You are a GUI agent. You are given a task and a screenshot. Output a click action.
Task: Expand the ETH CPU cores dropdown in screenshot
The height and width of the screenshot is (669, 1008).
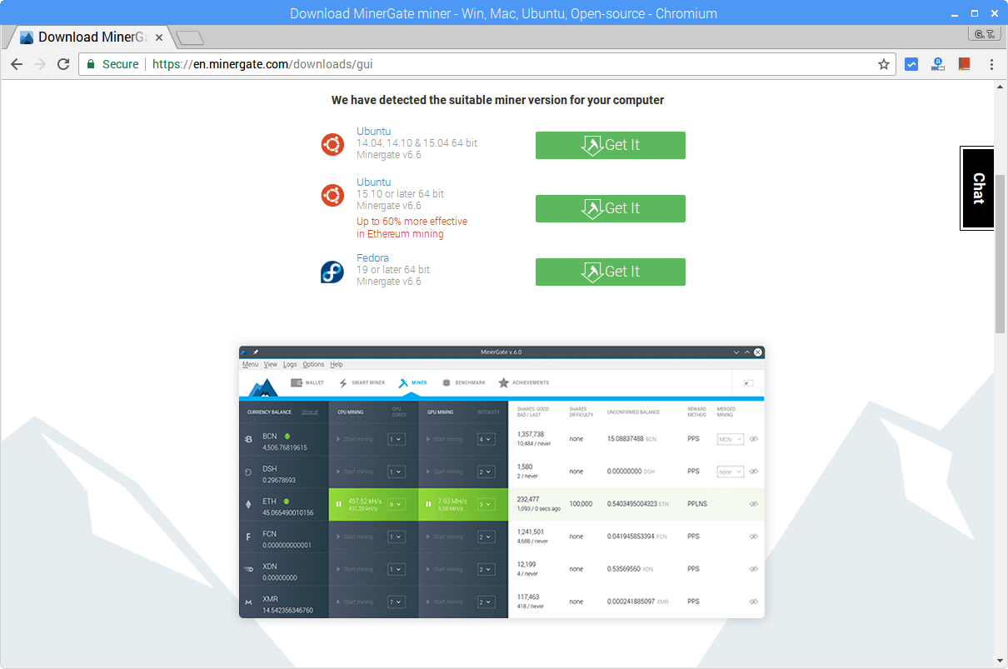tap(397, 504)
